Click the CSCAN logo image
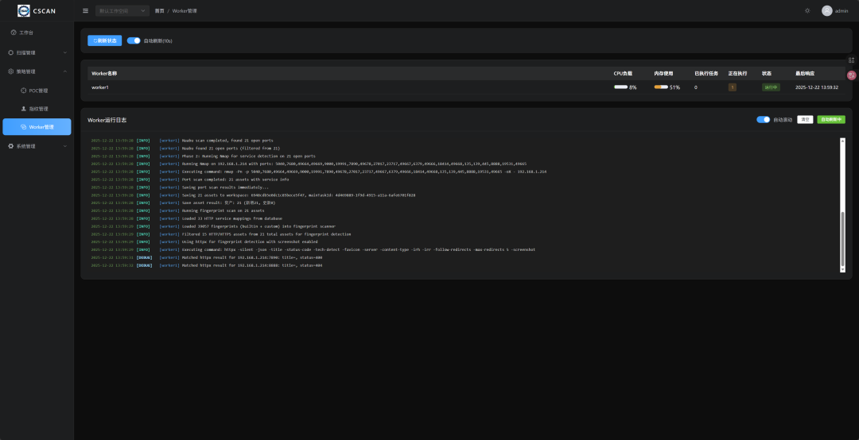 [x=24, y=10]
